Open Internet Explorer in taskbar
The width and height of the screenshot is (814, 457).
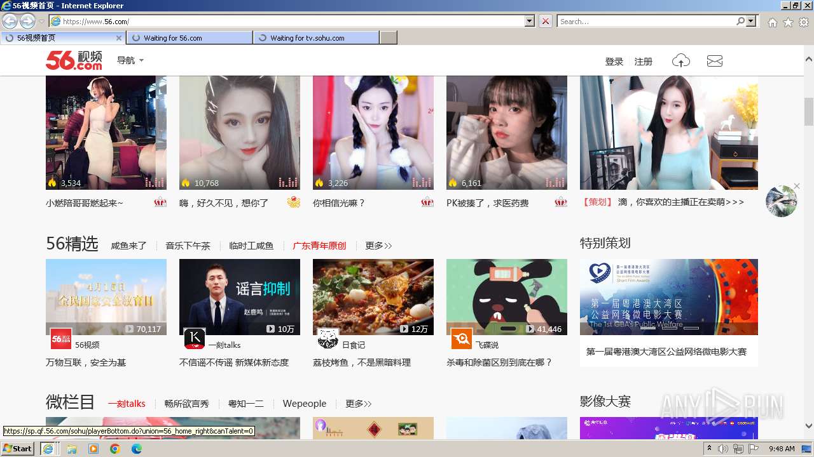pos(48,449)
